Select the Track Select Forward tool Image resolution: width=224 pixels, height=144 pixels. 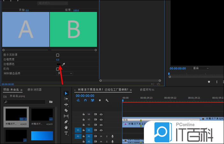(66, 99)
